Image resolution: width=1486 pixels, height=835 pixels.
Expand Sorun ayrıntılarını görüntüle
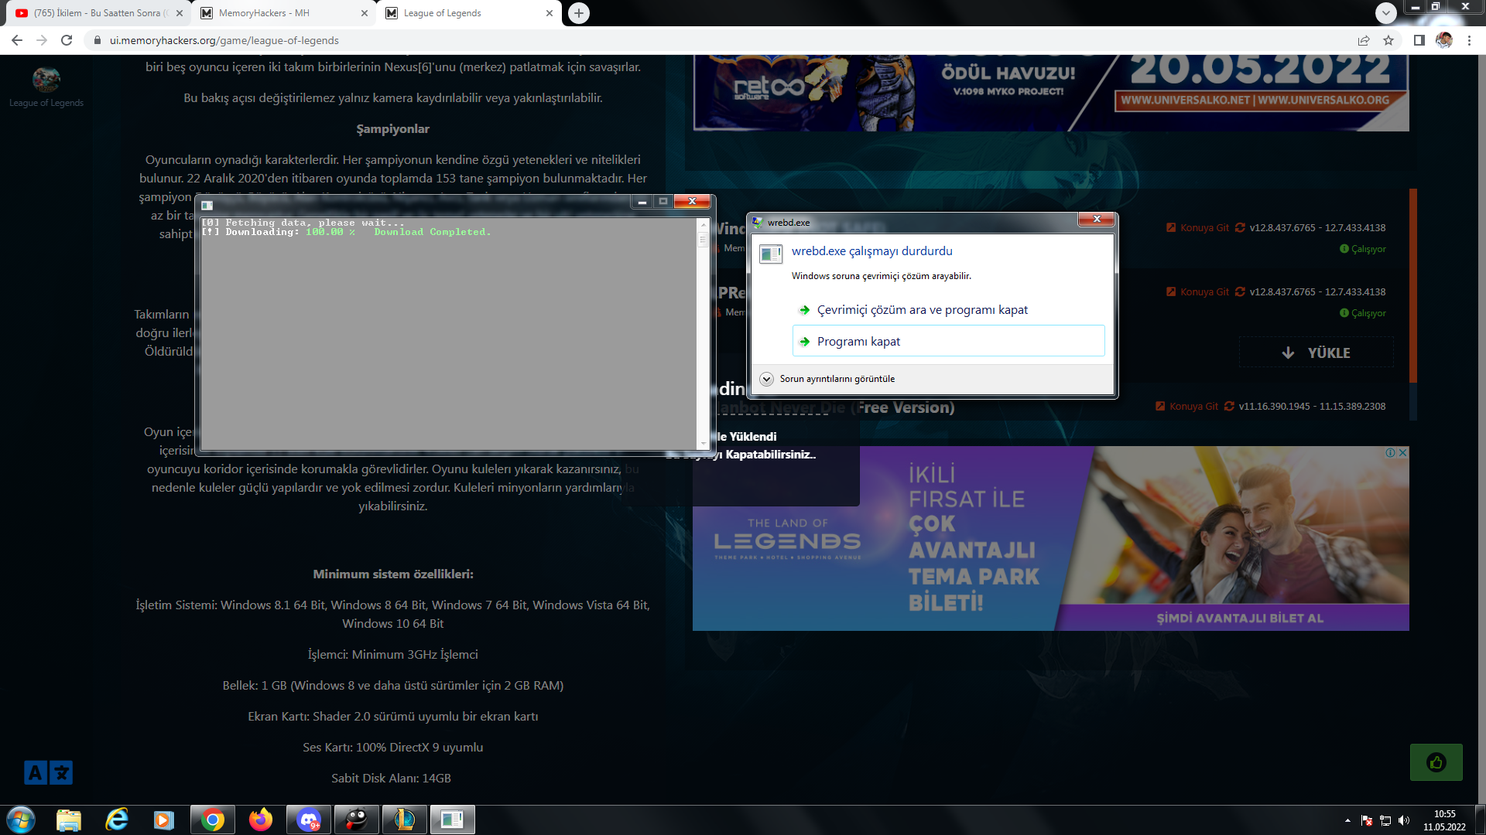[x=827, y=379]
